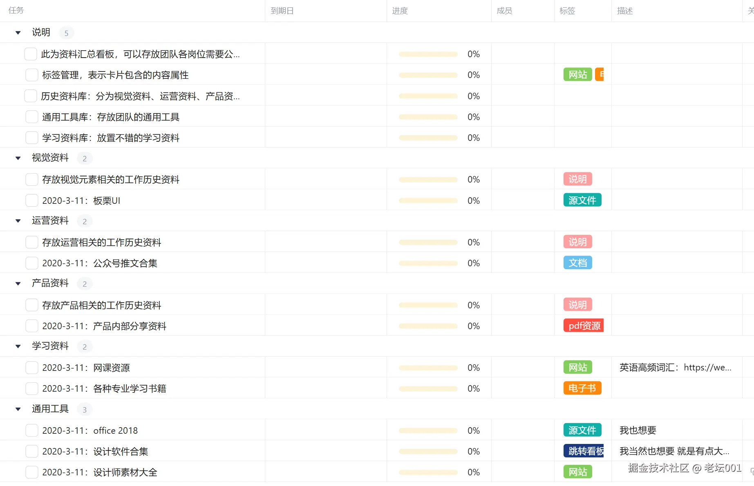Collapse the 通用工具 group
The height and width of the screenshot is (486, 754).
pyautogui.click(x=18, y=409)
